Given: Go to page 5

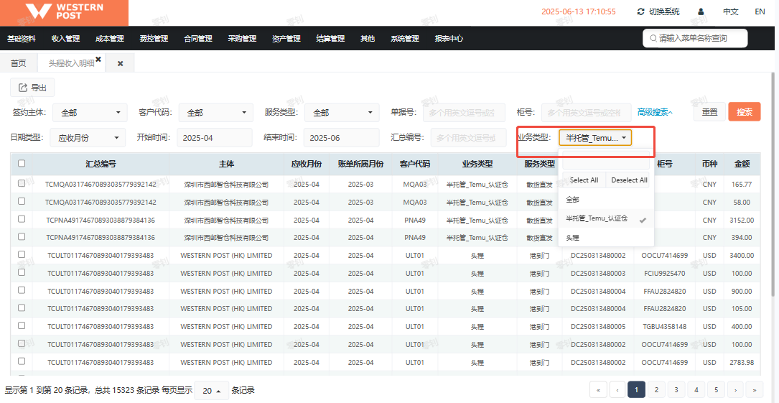Looking at the screenshot, I should click(x=716, y=390).
